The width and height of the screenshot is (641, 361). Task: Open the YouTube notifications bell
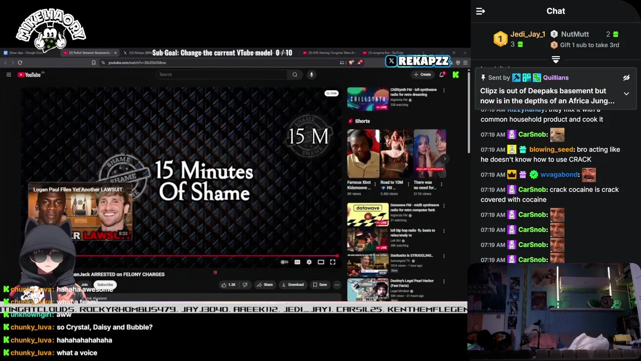442,75
